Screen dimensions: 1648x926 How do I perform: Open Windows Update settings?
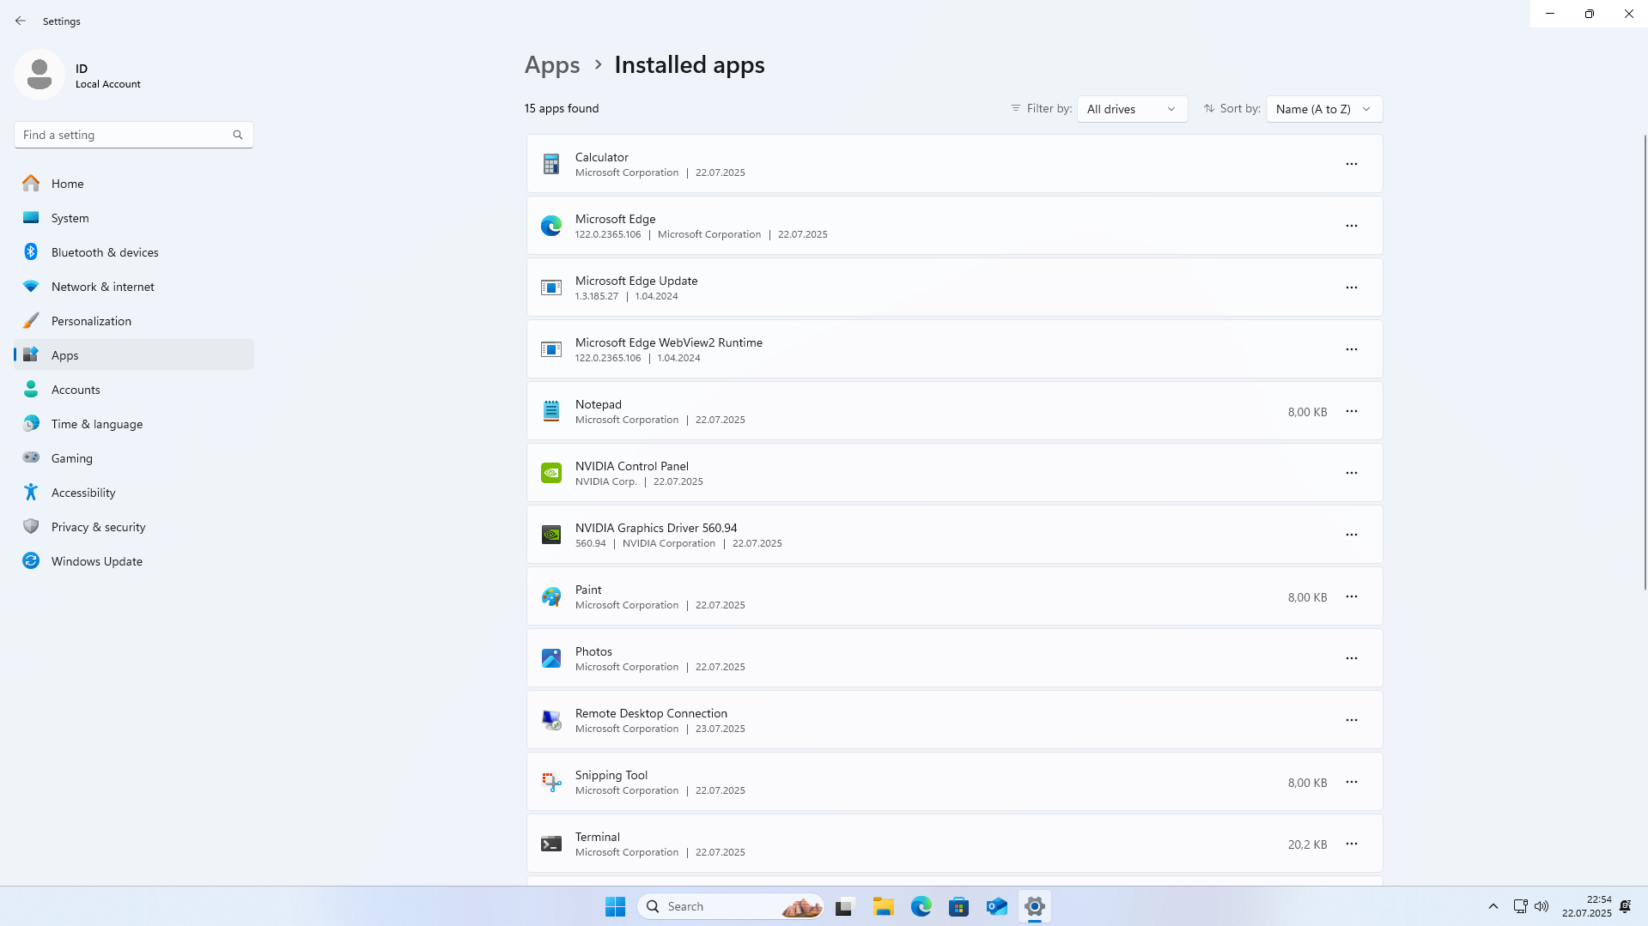tap(134, 561)
